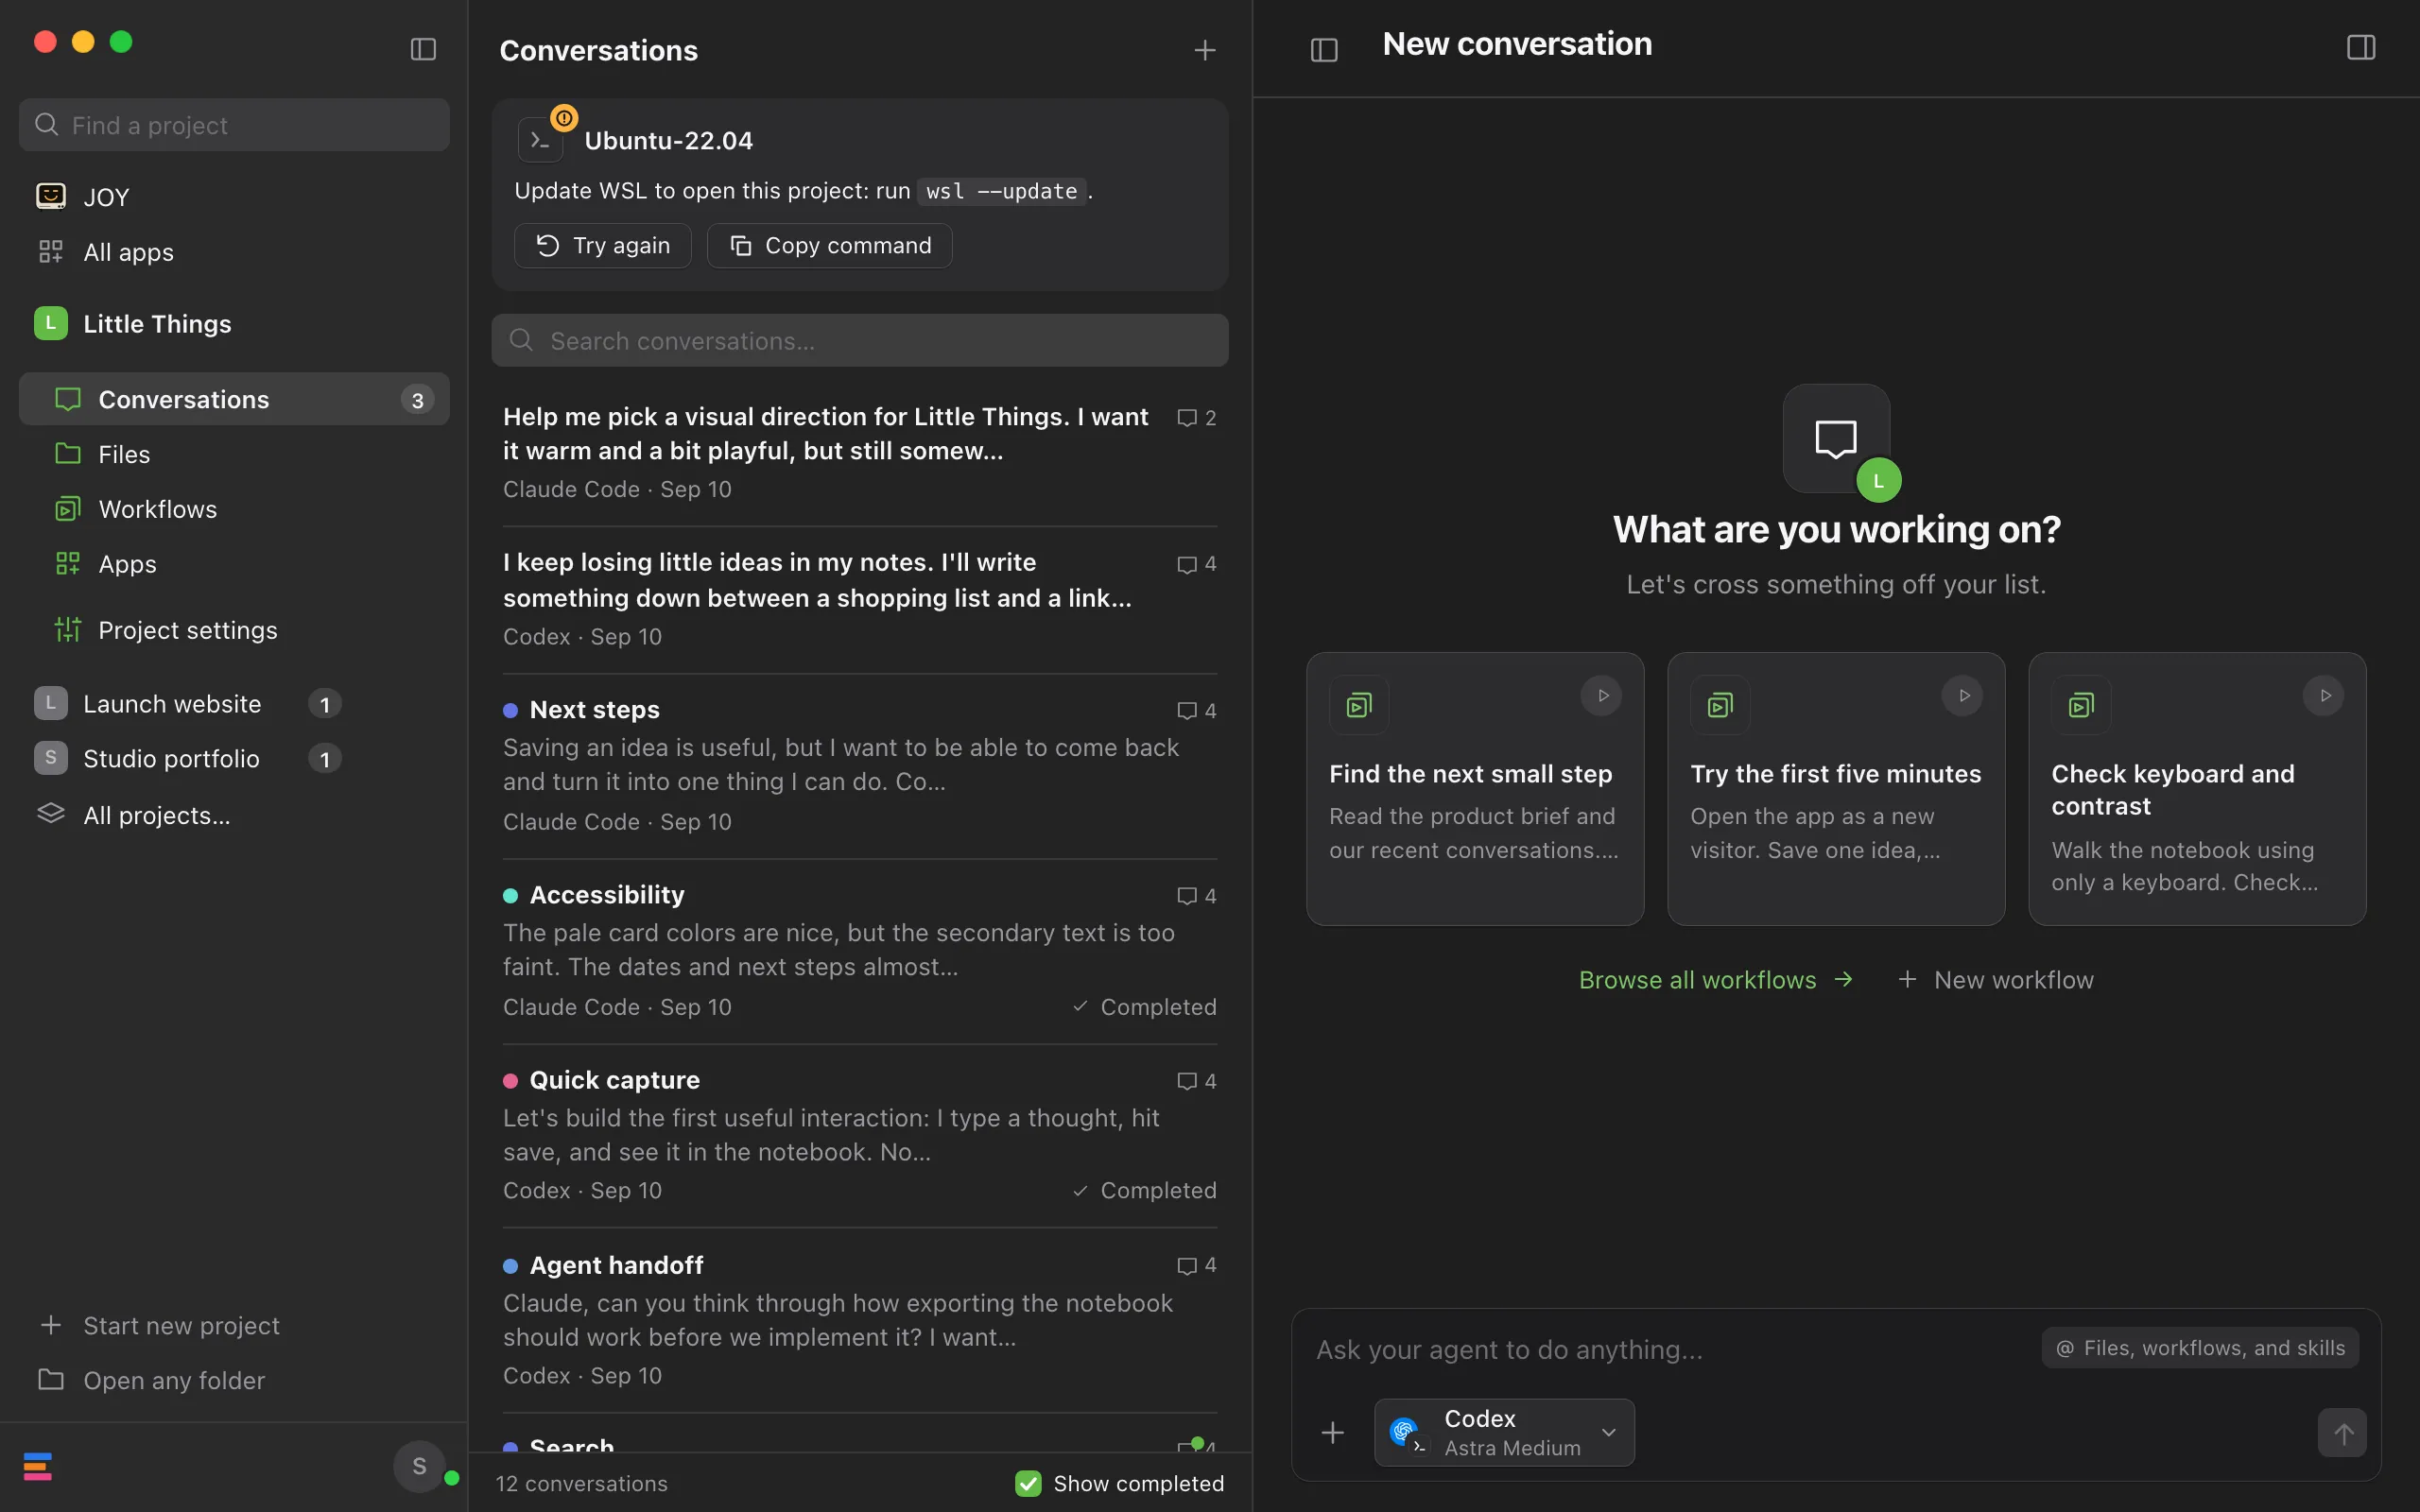Hide conversation list via panel toggle beside title
The width and height of the screenshot is (2420, 1512).
(1324, 49)
